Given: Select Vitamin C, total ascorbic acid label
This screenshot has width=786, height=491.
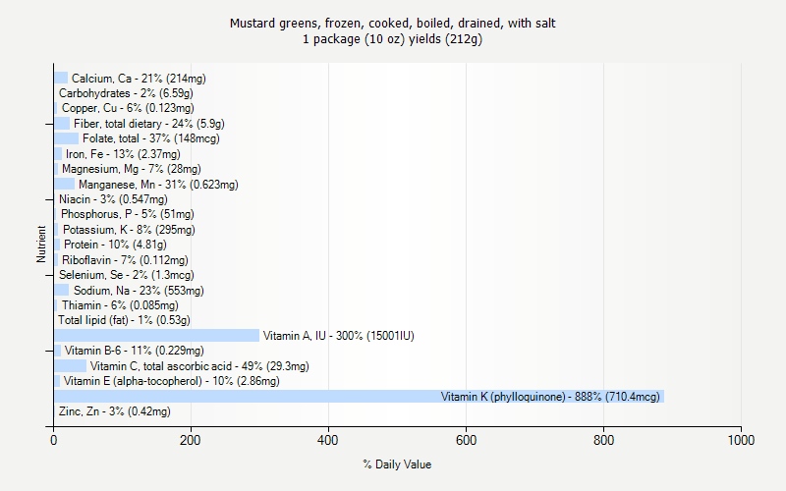Looking at the screenshot, I should tap(199, 366).
